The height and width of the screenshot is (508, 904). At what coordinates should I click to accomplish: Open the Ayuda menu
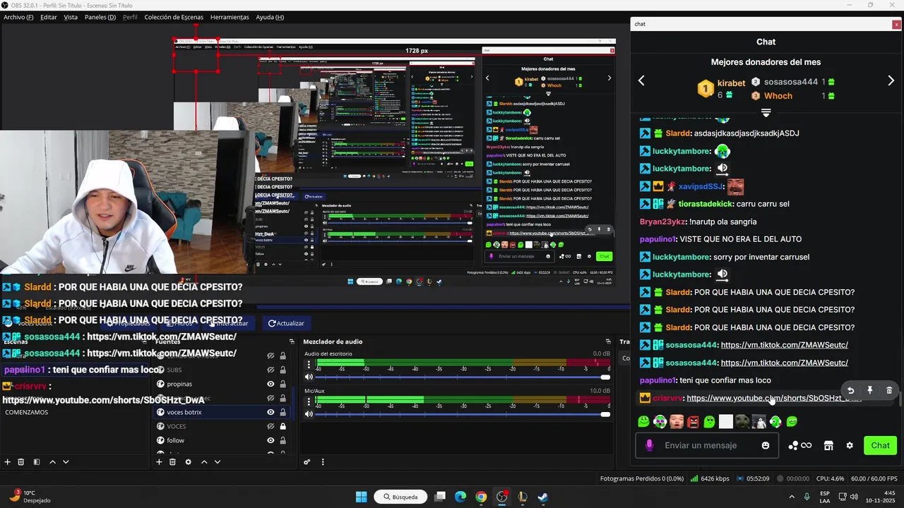[x=270, y=17]
